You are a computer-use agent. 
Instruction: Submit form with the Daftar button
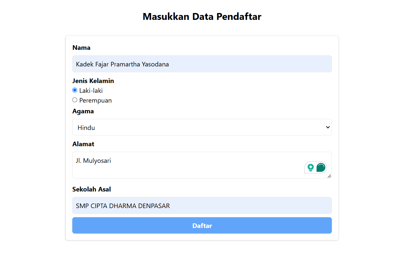coord(202,225)
